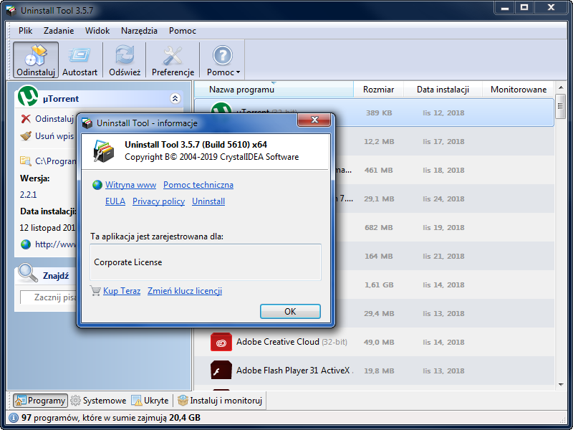
Task: Open the C:\Program folder path icon
Action: click(26, 161)
